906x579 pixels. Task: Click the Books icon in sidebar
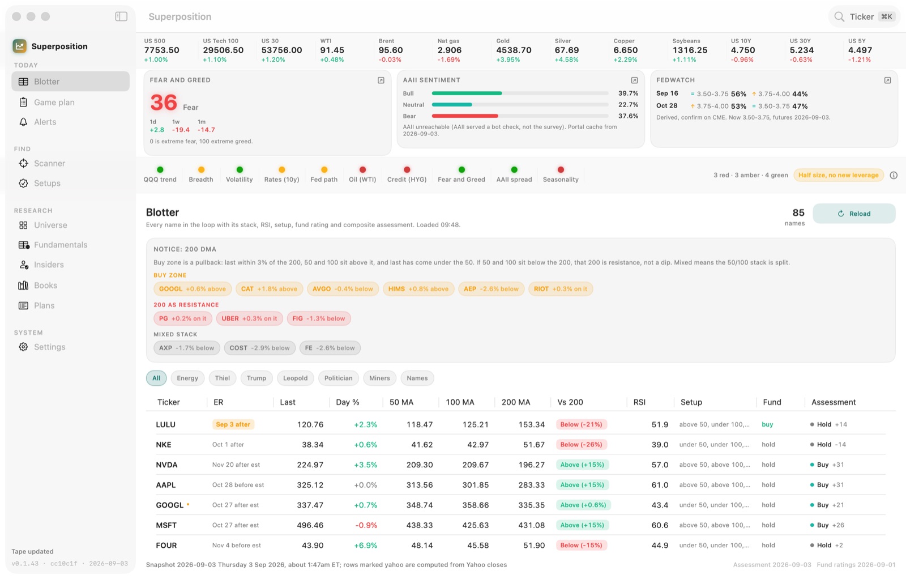[23, 286]
